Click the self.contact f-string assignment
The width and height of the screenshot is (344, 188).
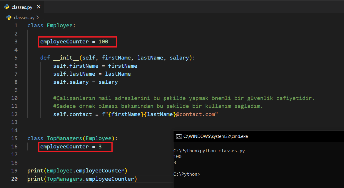[135, 114]
